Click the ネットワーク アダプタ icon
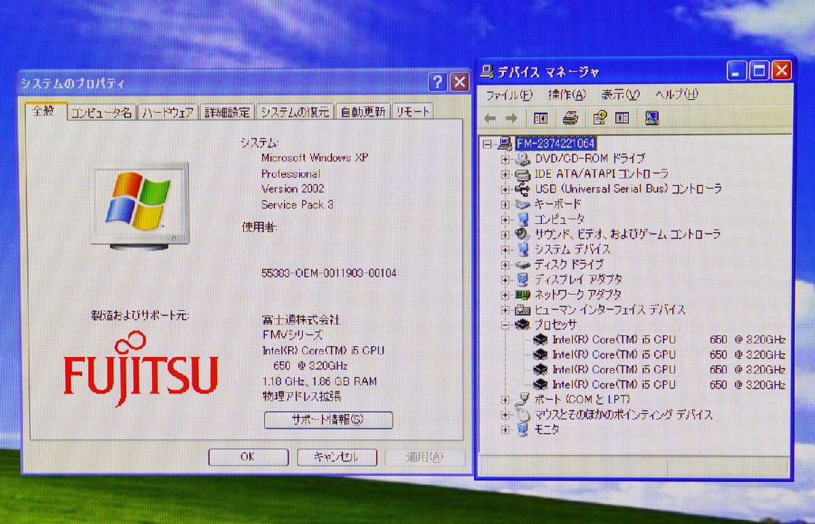The width and height of the screenshot is (815, 524). 523,295
